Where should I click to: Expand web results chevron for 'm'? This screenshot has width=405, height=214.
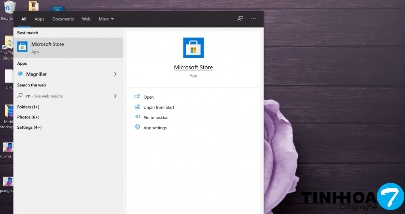(115, 96)
